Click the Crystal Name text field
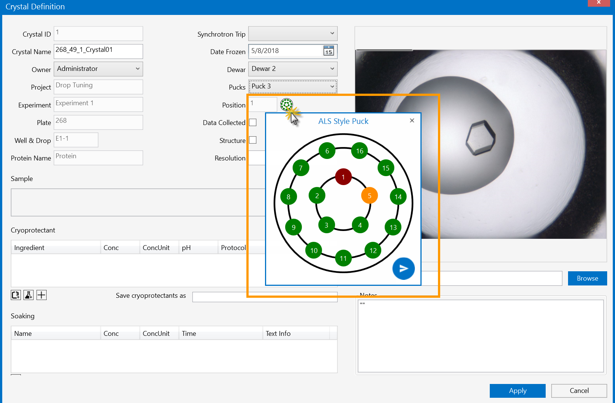615x403 pixels. [x=98, y=51]
